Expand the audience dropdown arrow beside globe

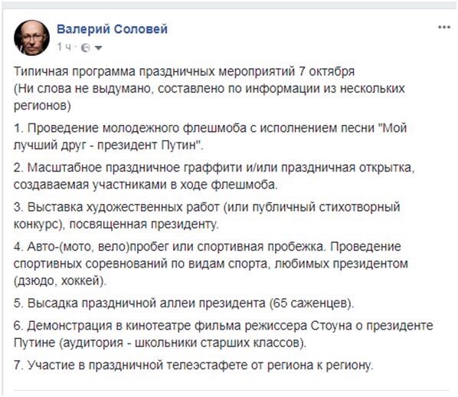pos(99,48)
